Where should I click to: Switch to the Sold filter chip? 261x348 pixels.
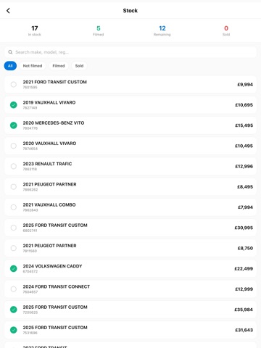79,66
